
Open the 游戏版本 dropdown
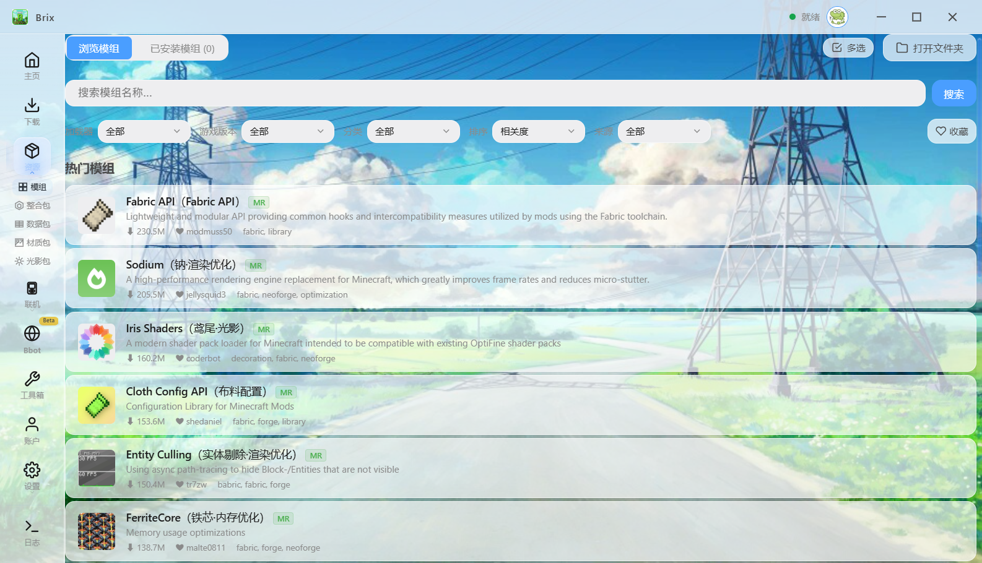click(287, 131)
